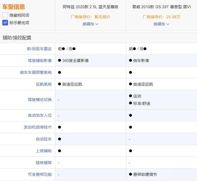
Task: Click the 辅助/操控配置 section header
Action: [x=17, y=38]
